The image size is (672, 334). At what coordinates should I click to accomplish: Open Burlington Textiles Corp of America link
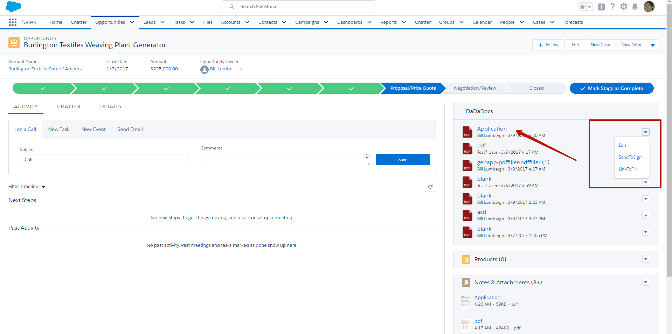46,69
